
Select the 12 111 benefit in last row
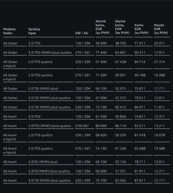tap(159, 180)
